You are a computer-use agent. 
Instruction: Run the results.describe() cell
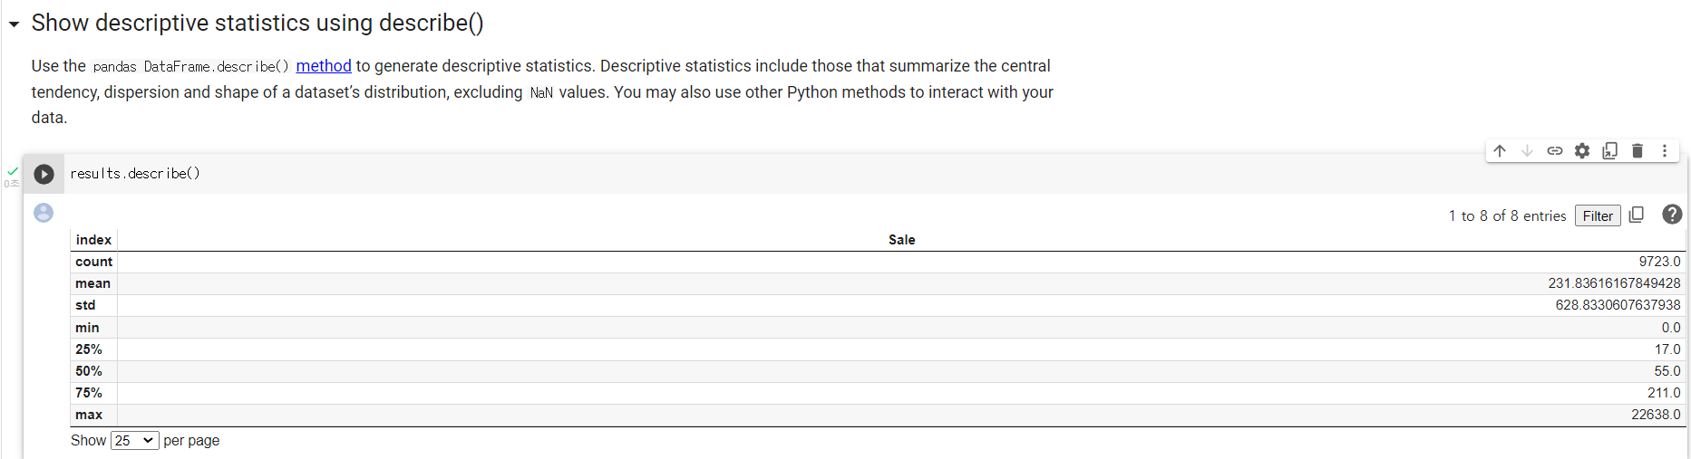pos(44,174)
